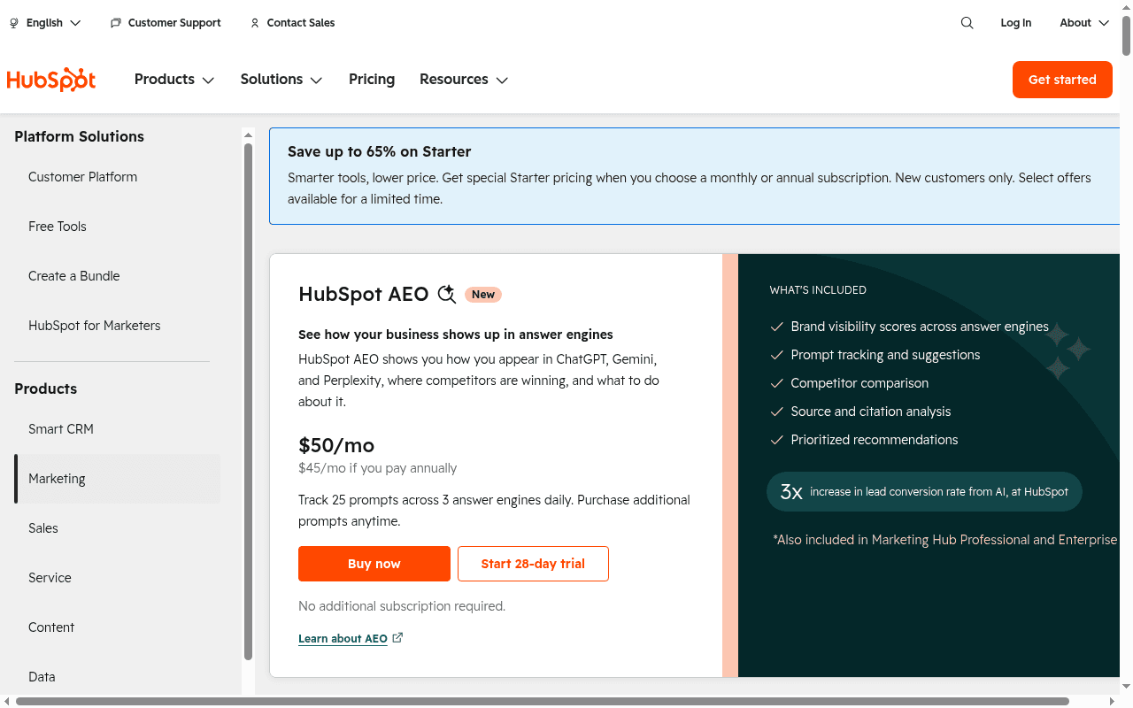Click the HubSpot AEO sparkle search icon
The width and height of the screenshot is (1133, 708).
[447, 295]
